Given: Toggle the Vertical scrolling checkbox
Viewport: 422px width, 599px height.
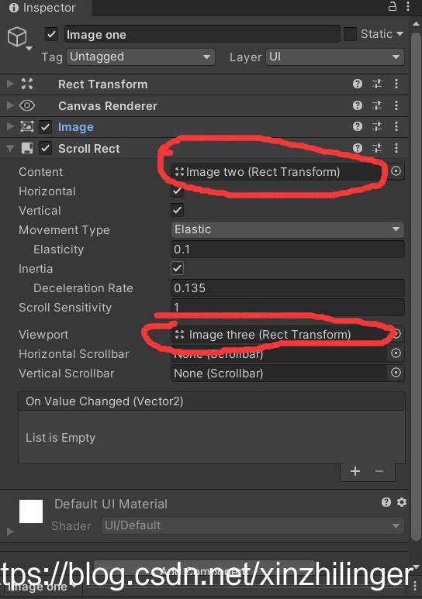Looking at the screenshot, I should pyautogui.click(x=177, y=210).
